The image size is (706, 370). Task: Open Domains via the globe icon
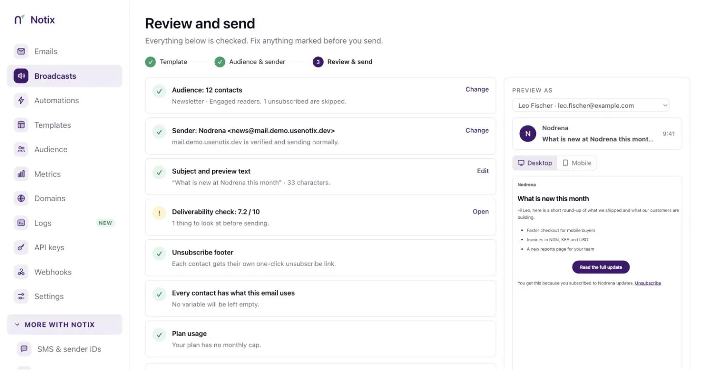coord(21,198)
